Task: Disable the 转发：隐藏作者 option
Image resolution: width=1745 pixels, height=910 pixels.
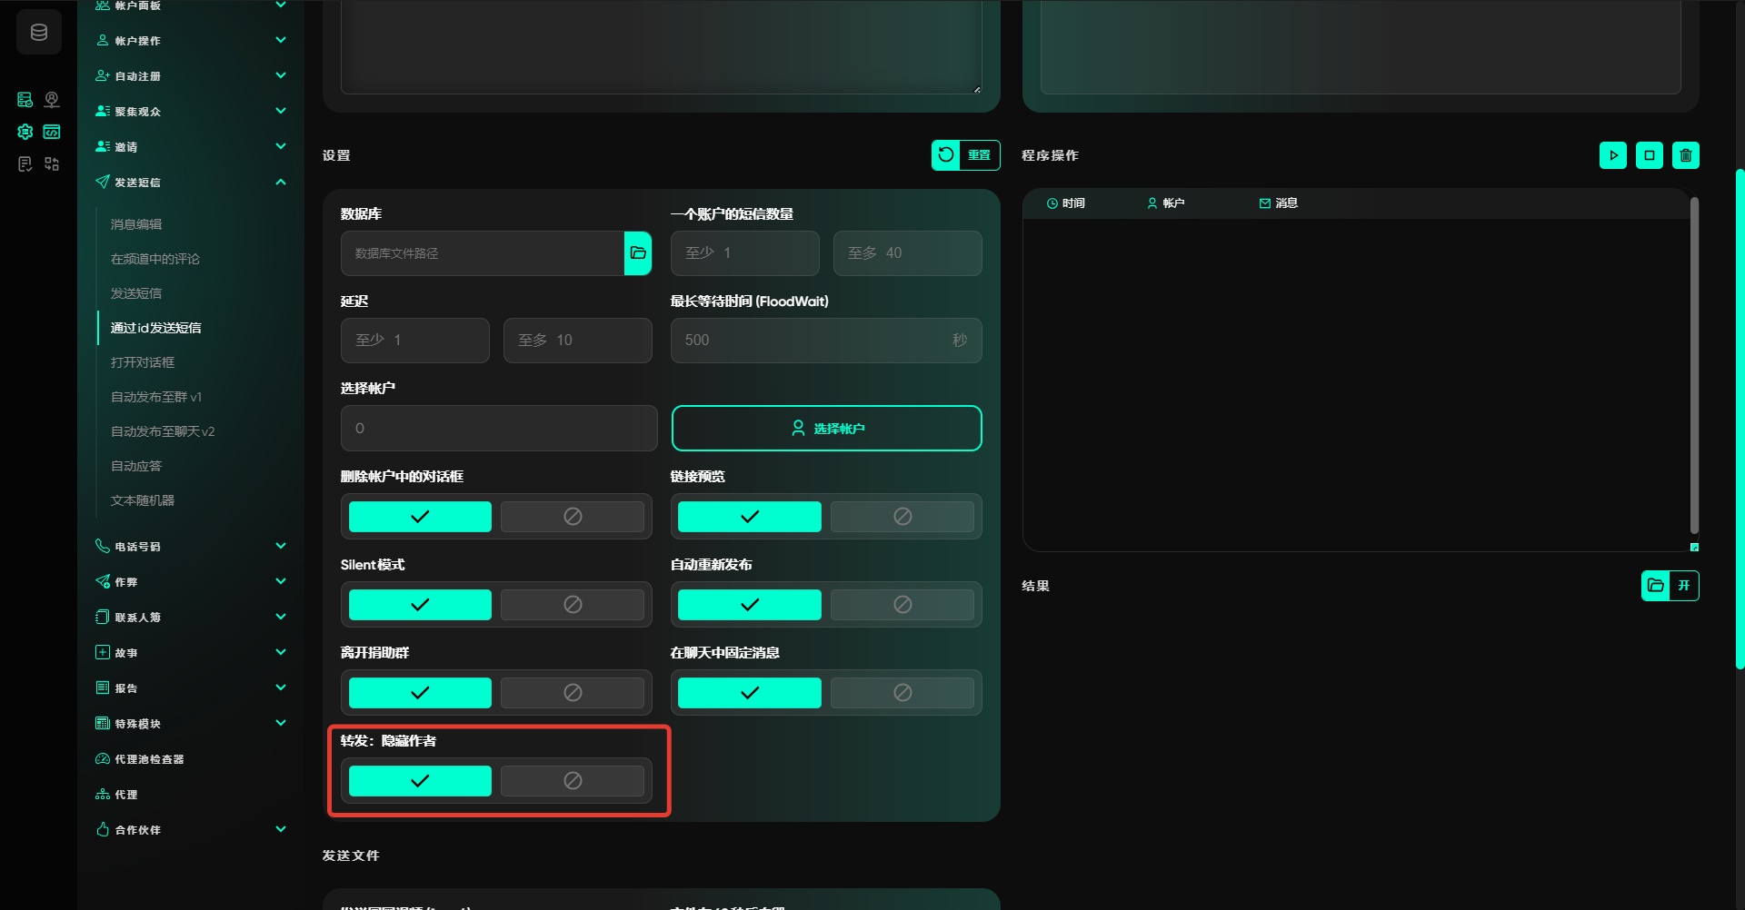Action: click(x=572, y=781)
